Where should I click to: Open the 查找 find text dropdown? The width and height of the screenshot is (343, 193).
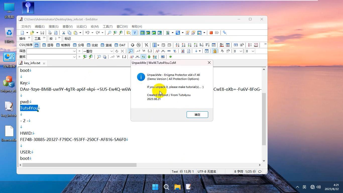point(74,57)
